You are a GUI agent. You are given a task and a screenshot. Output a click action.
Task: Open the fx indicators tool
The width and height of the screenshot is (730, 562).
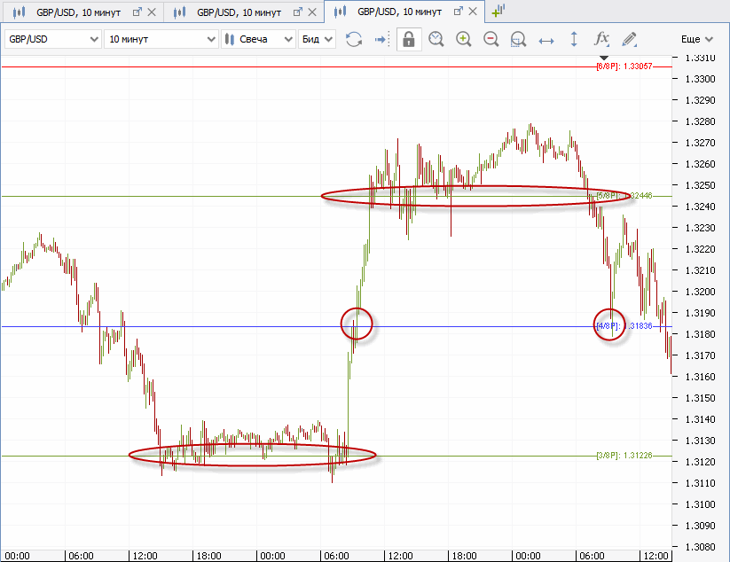(x=601, y=39)
